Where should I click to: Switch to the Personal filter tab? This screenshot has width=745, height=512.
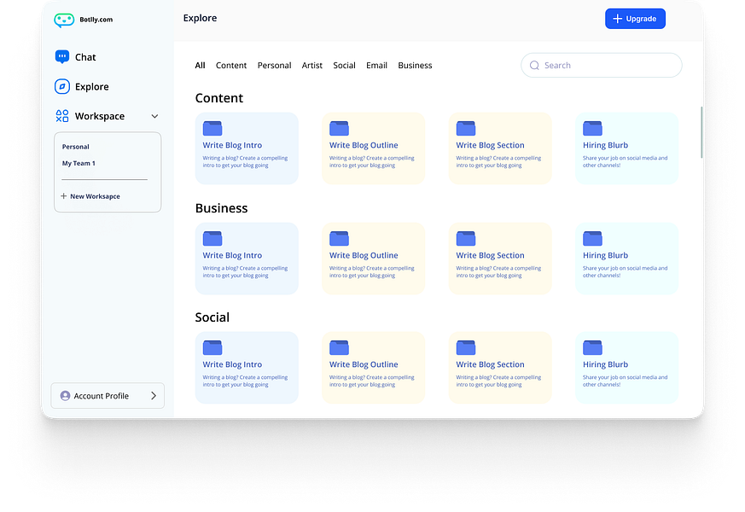coord(274,66)
